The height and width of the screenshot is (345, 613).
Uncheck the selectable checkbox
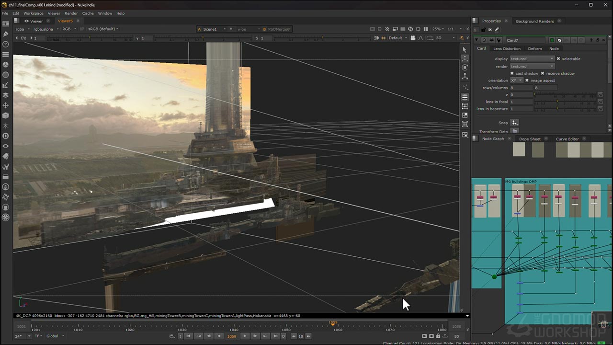558,59
